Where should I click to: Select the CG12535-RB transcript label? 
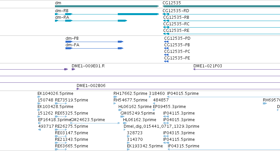click(176, 17)
